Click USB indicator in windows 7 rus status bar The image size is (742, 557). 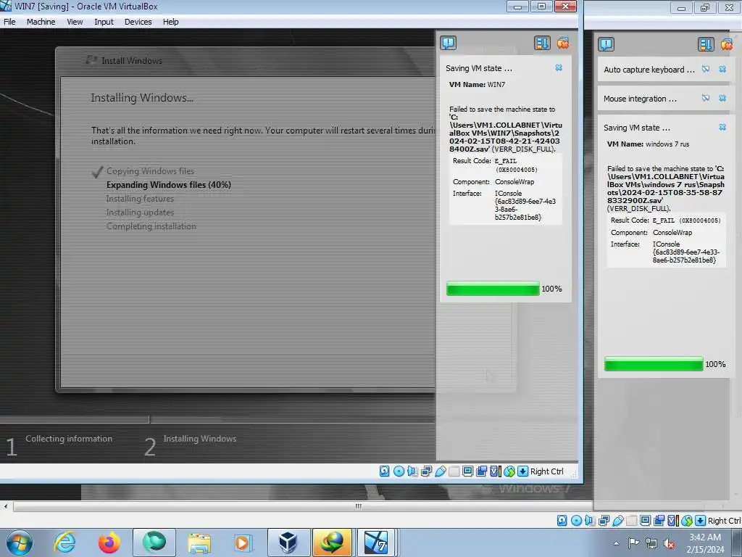pyautogui.click(x=617, y=521)
